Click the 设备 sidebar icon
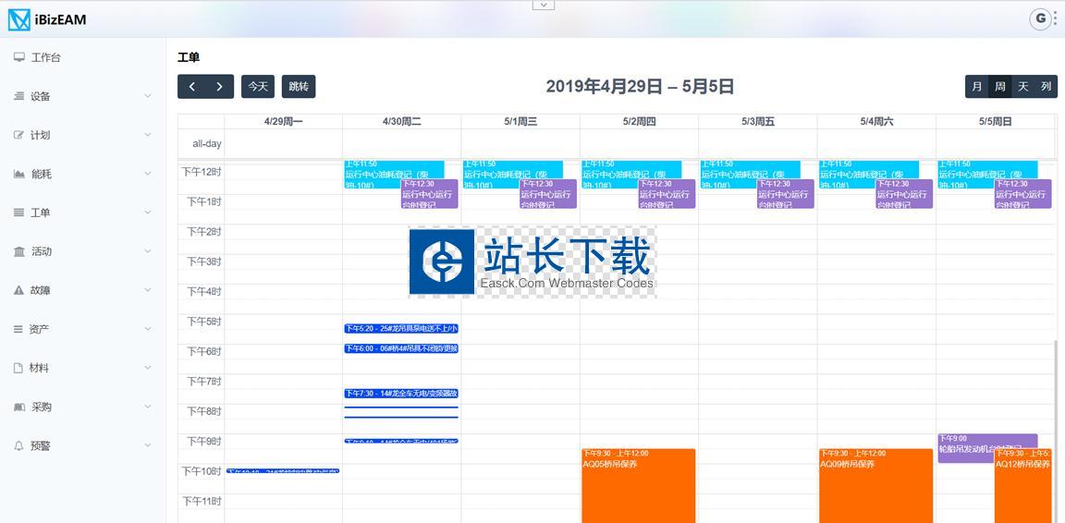1065x523 pixels. (x=19, y=96)
